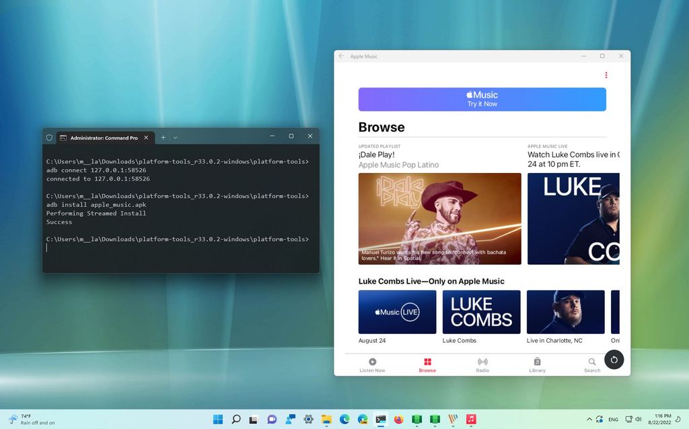Viewport: 689px width, 429px height.
Task: Open the Radio section in Apple Music
Action: 482,364
